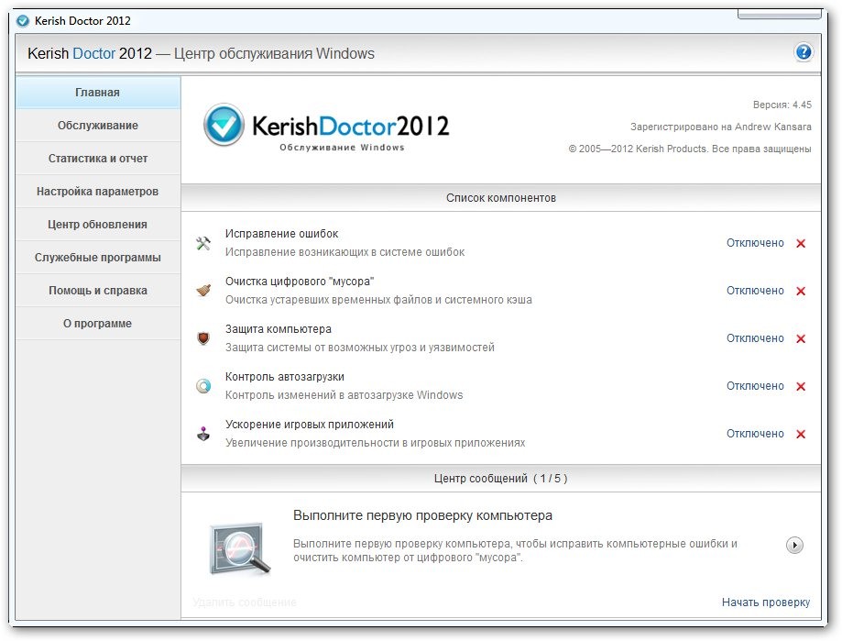Toggle Отключено status for Ускорение игровых приложений
Image resolution: width=842 pixels, height=641 pixels.
click(x=755, y=434)
